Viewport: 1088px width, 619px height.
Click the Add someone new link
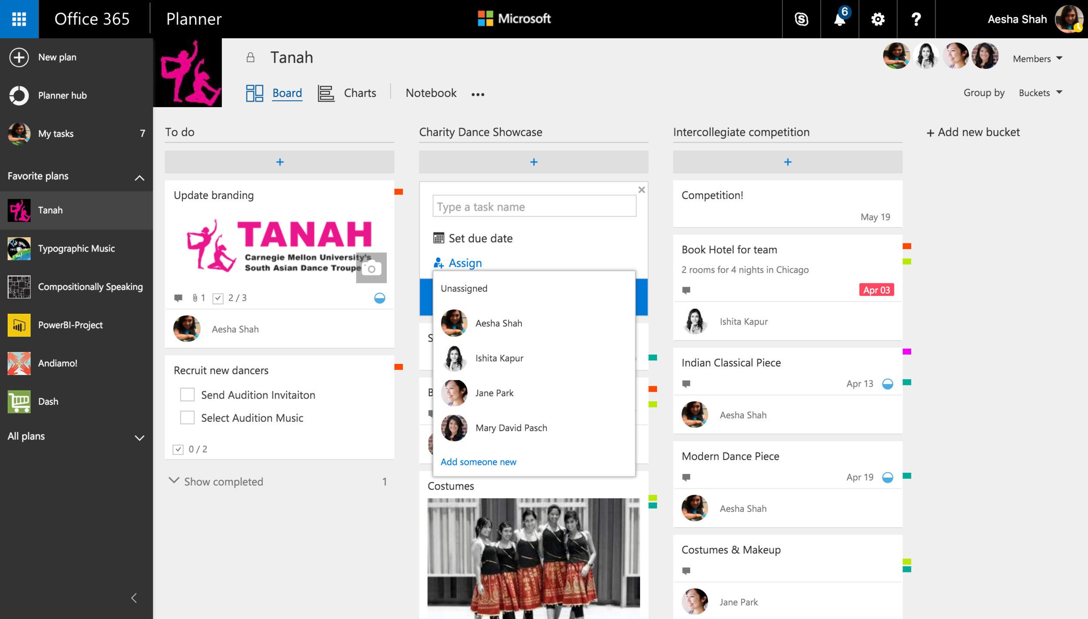point(478,461)
